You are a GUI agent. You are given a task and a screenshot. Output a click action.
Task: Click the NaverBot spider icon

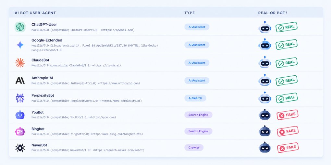(x=20, y=148)
